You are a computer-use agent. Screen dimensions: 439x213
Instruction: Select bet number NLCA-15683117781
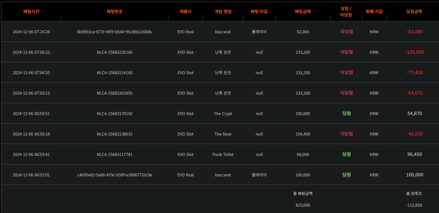115,154
